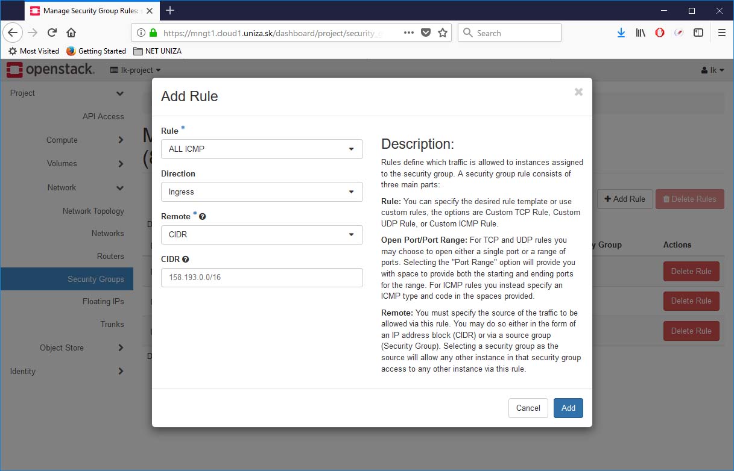
Task: Bookmark this page with the star icon
Action: point(443,33)
